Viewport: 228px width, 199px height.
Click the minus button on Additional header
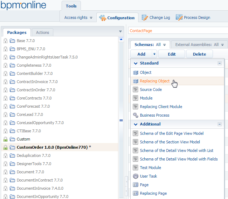219,124
